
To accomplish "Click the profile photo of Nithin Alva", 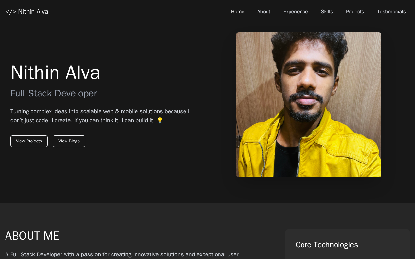I will pos(309,105).
